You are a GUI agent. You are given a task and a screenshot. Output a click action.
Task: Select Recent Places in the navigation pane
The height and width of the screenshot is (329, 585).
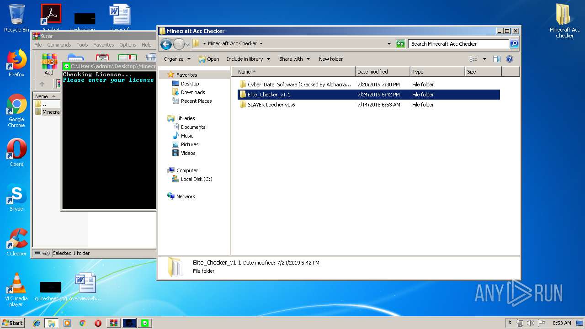point(196,101)
